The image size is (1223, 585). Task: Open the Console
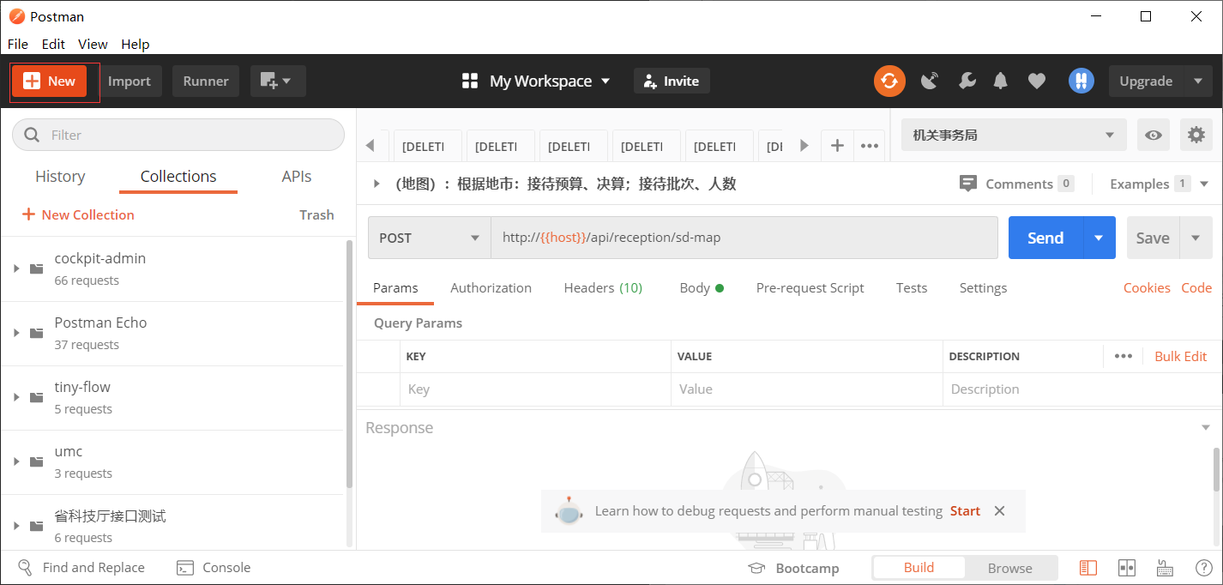pos(214,568)
